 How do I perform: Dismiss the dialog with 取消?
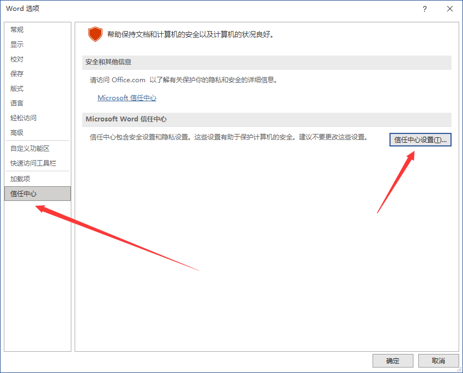click(438, 360)
